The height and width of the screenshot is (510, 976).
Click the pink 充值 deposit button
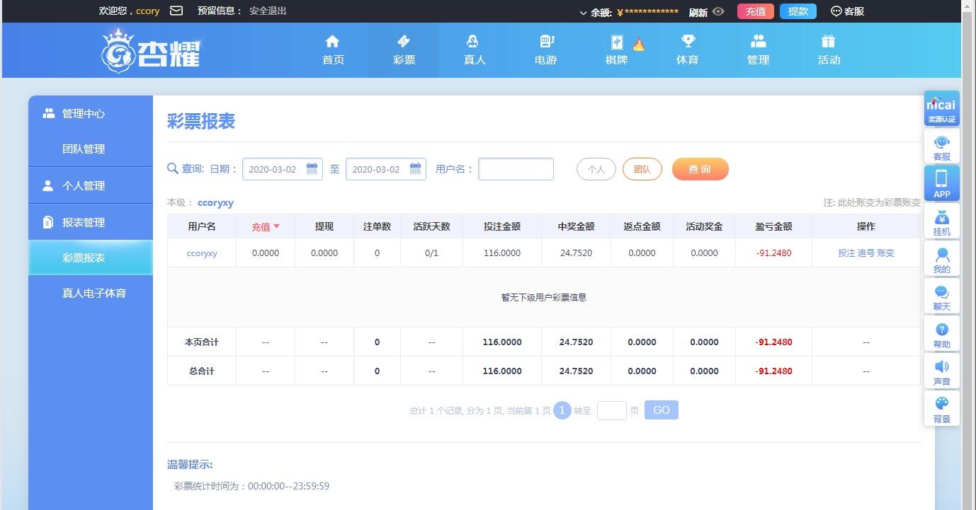pyautogui.click(x=756, y=11)
